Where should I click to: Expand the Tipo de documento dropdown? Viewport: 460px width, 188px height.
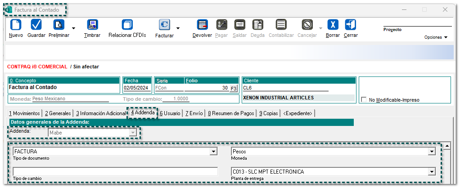[x=213, y=152]
